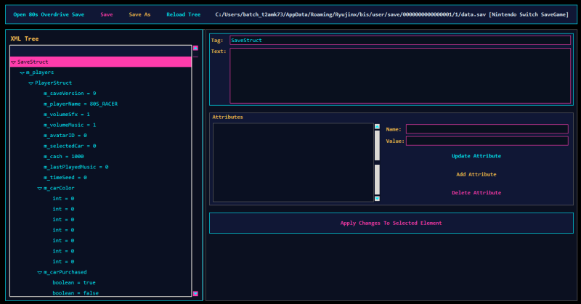Select the SaveStruct tree row
Image resolution: width=581 pixels, height=304 pixels.
100,62
